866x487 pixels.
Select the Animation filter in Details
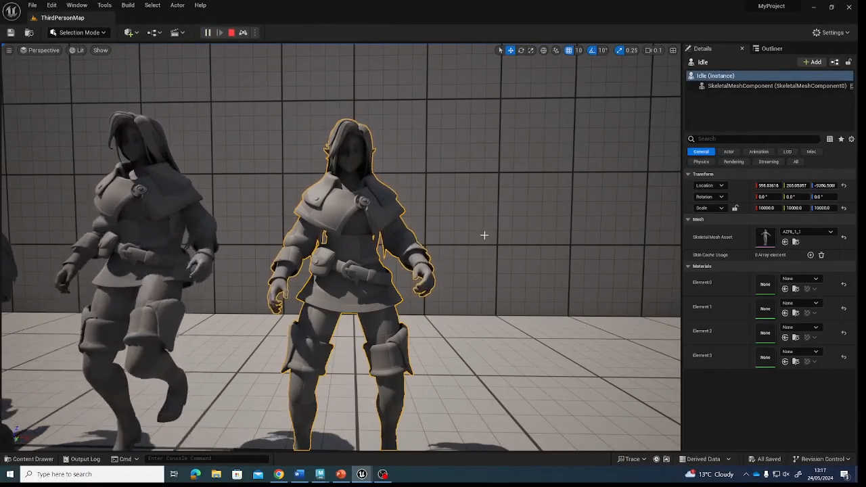tap(758, 152)
